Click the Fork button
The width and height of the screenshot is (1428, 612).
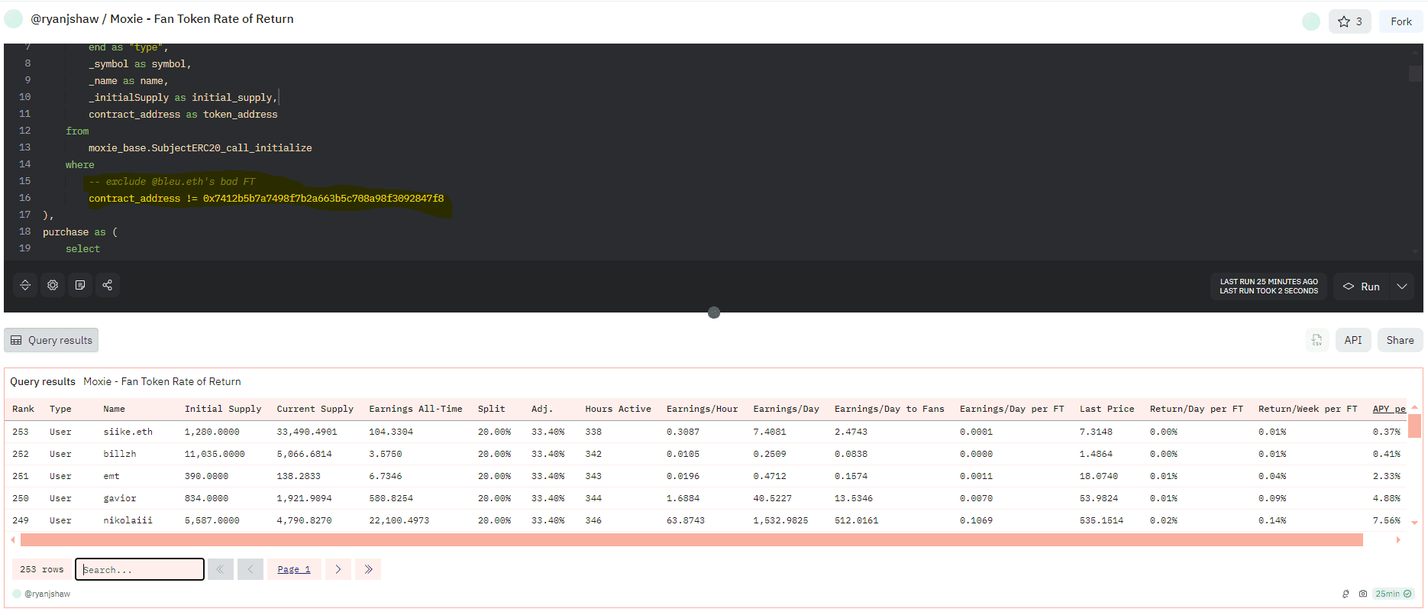click(1401, 21)
